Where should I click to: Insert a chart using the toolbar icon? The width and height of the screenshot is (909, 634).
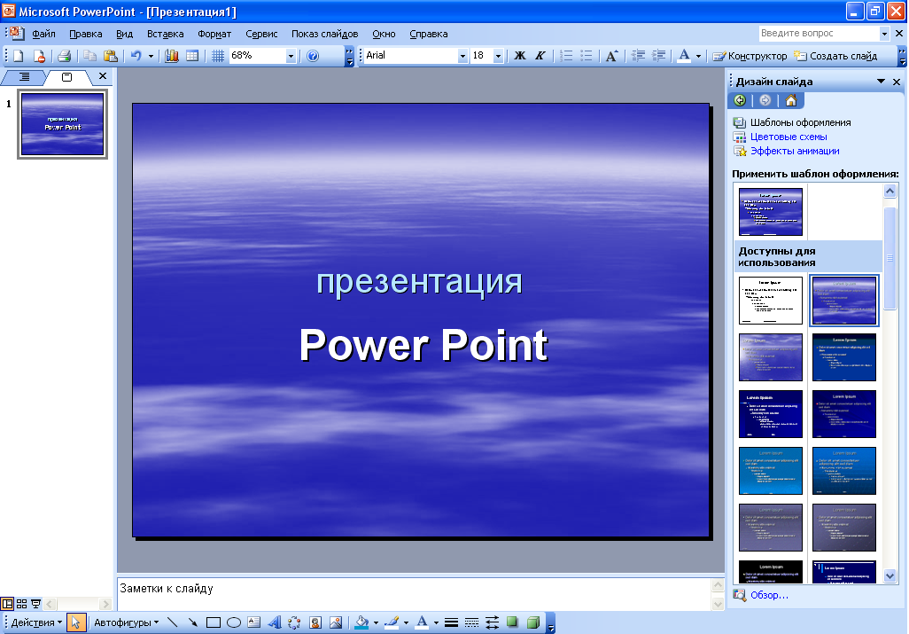[172, 56]
